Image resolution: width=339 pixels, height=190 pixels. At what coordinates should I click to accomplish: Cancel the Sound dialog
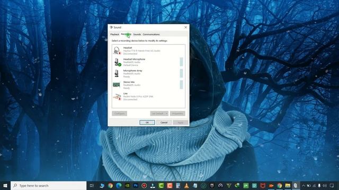(164, 122)
